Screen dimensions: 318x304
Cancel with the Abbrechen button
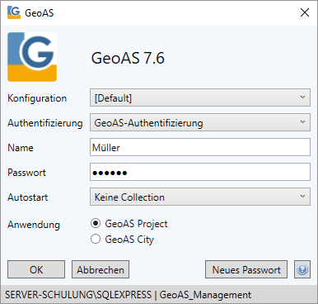(101, 269)
